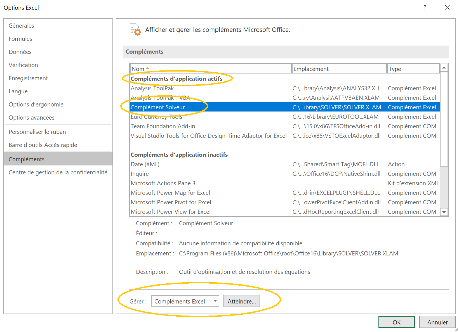This screenshot has height=332, width=459.
Task: Select the Compléments category
Action: pos(58,159)
